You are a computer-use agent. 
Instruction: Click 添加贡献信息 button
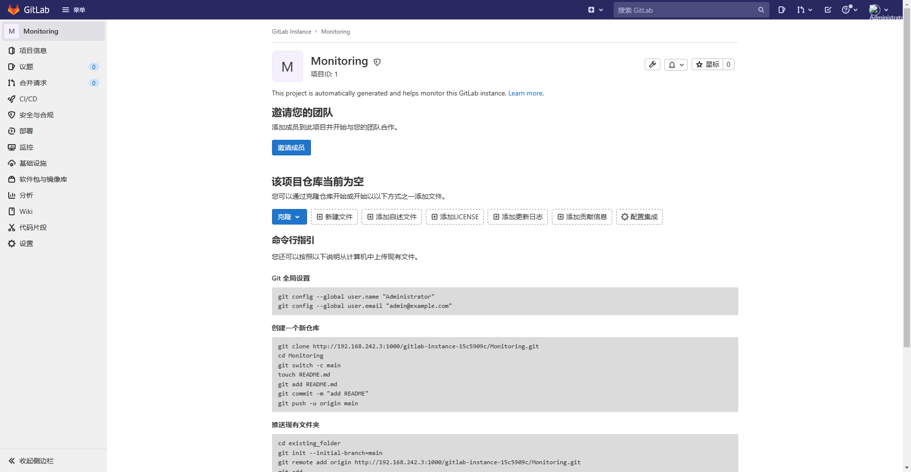click(x=582, y=217)
